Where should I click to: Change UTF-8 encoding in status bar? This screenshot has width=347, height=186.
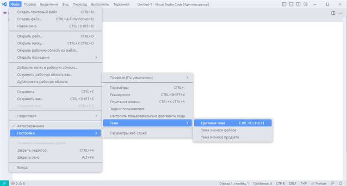(x=280, y=183)
